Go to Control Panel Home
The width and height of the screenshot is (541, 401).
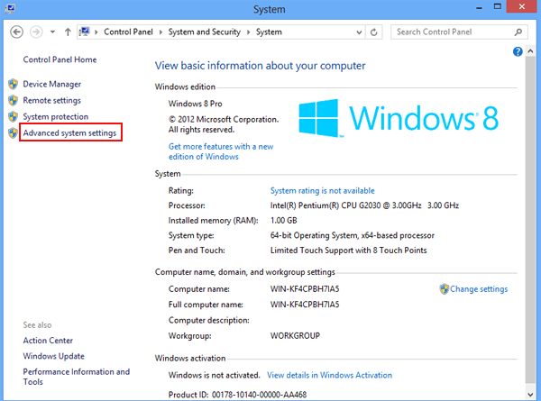[60, 59]
